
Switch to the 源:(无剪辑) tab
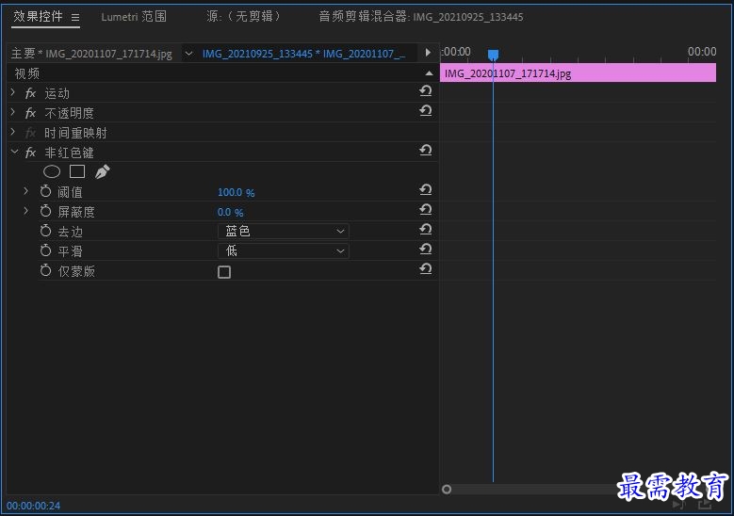244,17
